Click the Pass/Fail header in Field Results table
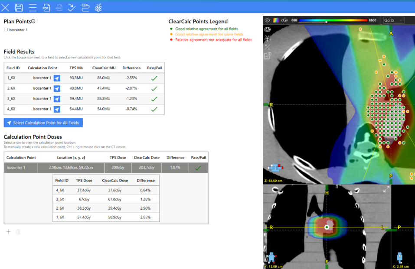This screenshot has width=415, height=269. click(x=154, y=68)
